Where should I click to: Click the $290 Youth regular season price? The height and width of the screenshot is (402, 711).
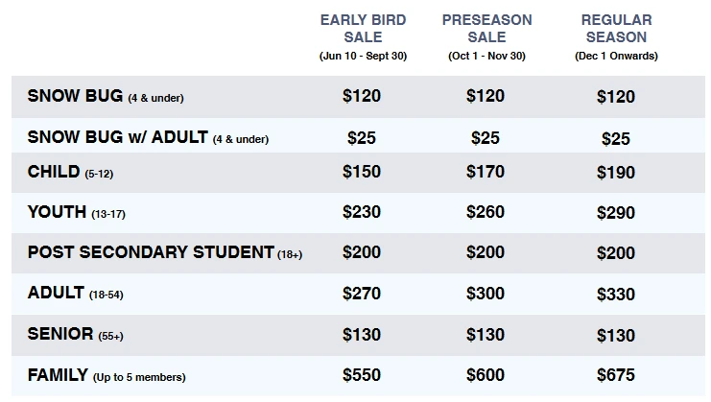point(615,212)
